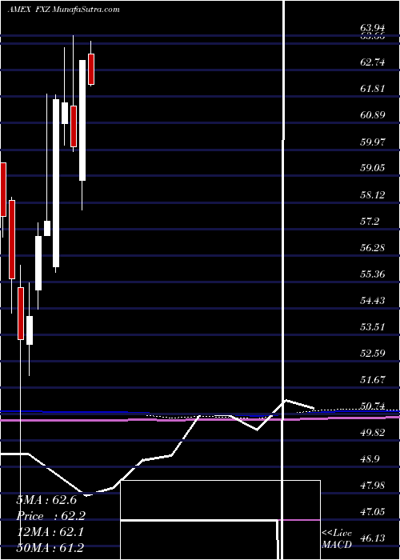
Task: Click the 48.9 price axis label
Action: coord(370,459)
